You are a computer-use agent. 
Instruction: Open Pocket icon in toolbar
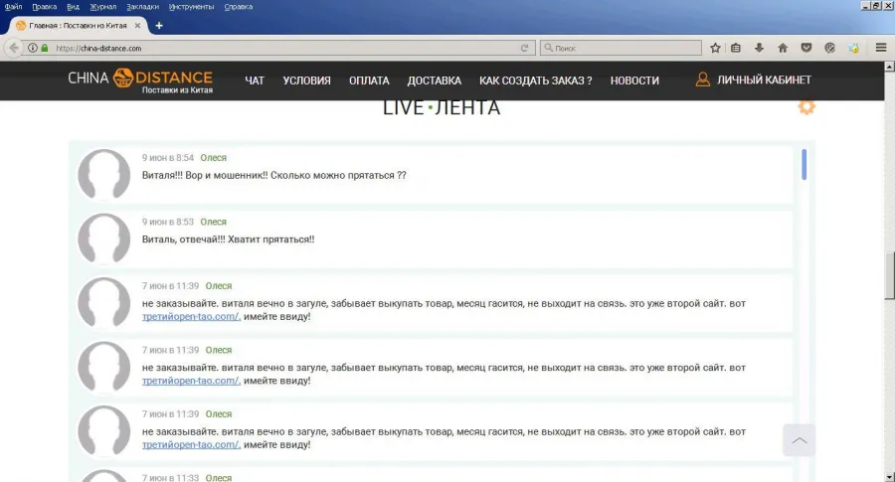tap(805, 48)
